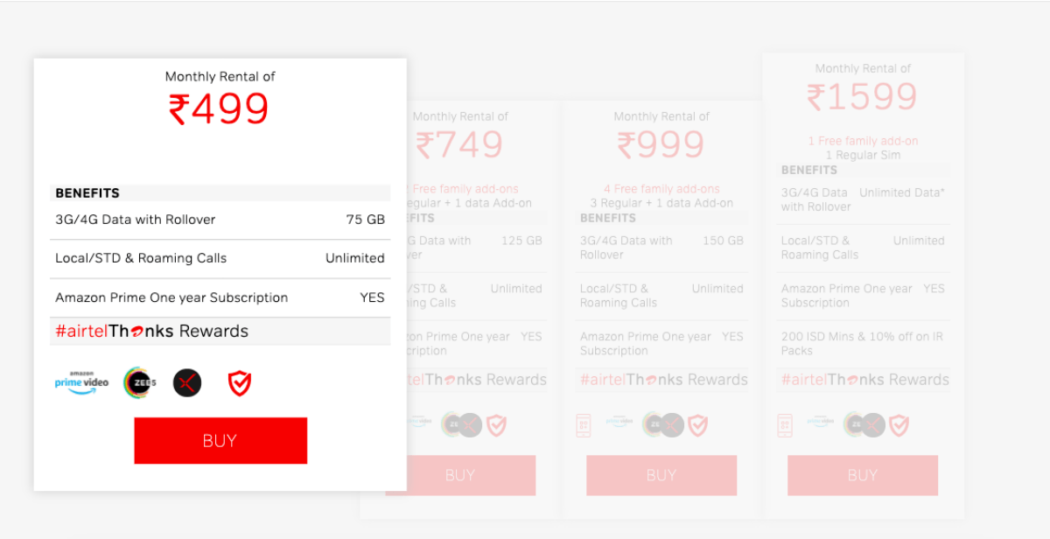This screenshot has height=539, width=1050.
Task: Click #airtelThanks Rewards in the ₹999 card
Action: [664, 380]
